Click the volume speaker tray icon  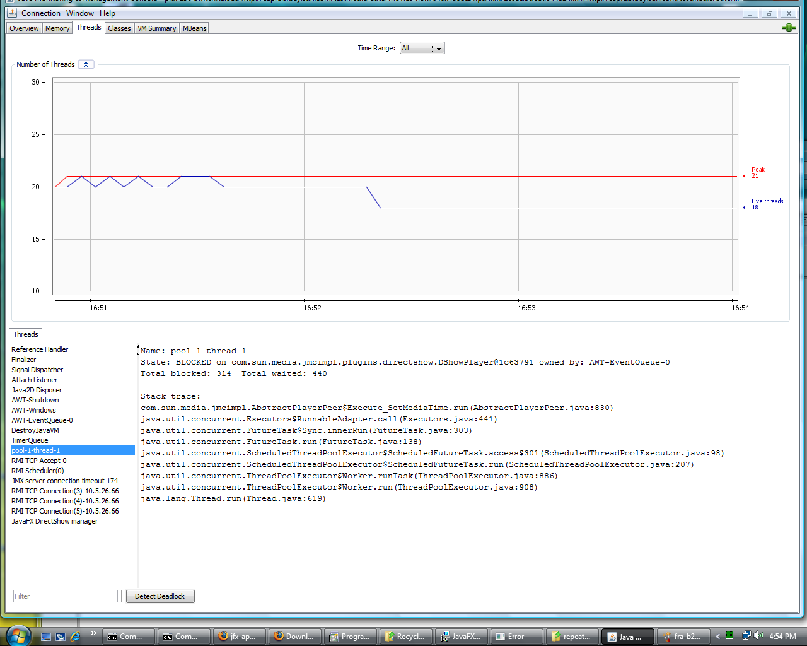758,636
